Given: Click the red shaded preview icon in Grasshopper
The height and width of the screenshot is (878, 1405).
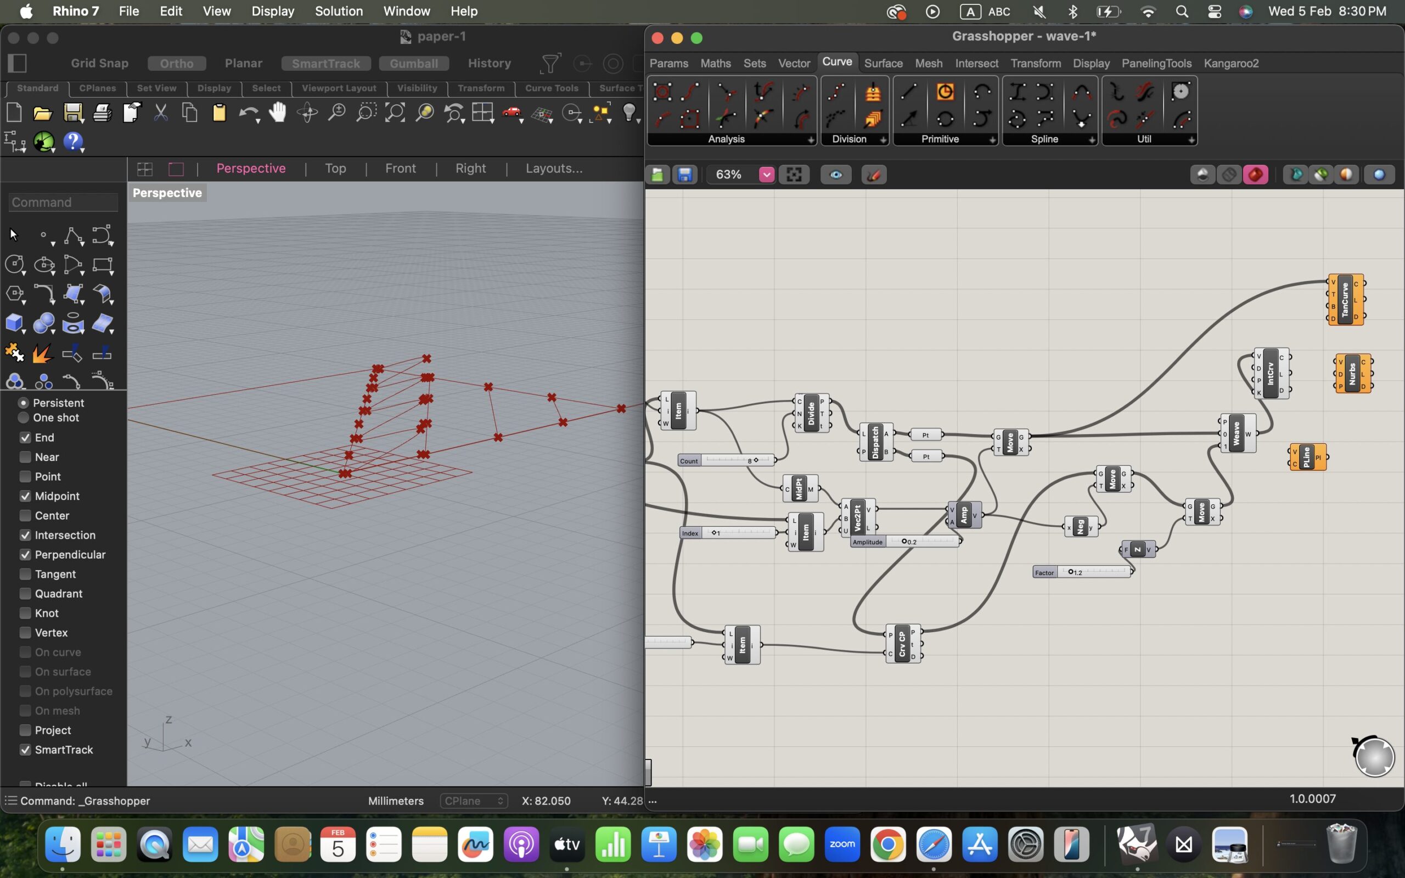Looking at the screenshot, I should click(1255, 175).
